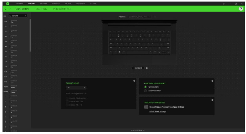
Task: Select the number 4 key row
Action: (16, 117)
